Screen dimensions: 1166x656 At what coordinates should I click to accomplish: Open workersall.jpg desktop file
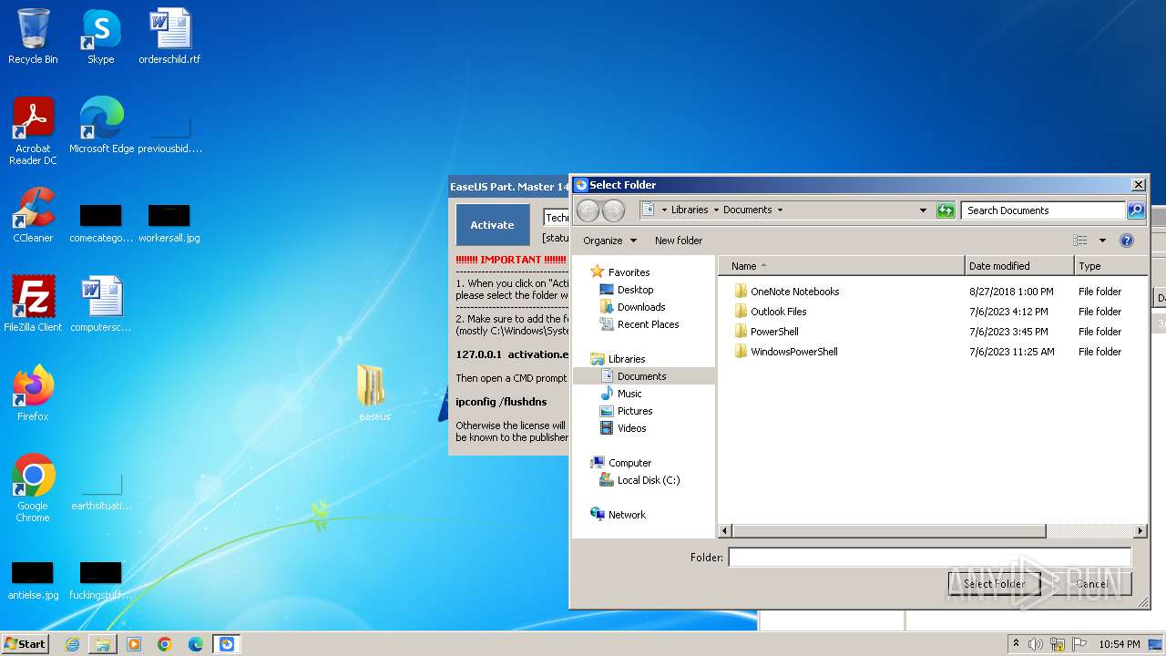pos(169,222)
